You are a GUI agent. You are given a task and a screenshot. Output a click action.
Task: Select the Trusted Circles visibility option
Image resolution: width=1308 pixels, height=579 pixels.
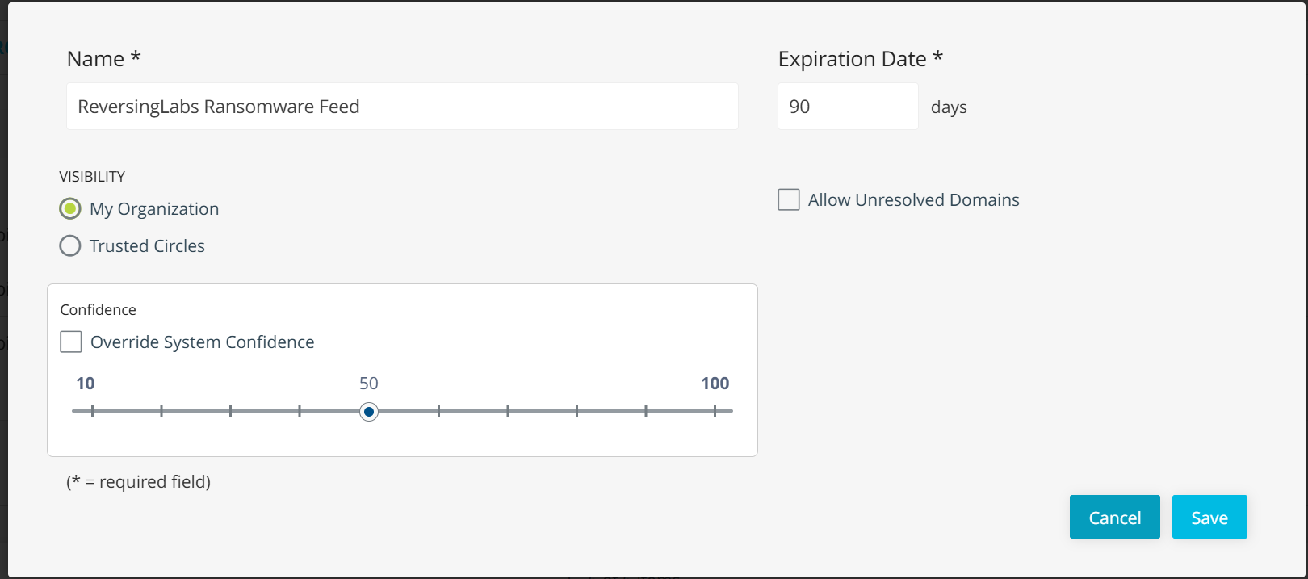(x=70, y=245)
